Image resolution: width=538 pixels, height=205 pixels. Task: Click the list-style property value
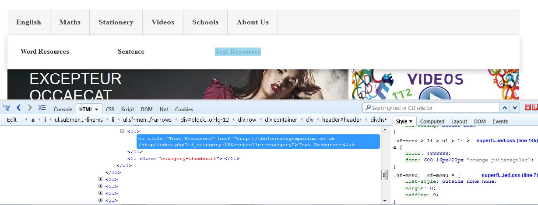(x=469, y=181)
